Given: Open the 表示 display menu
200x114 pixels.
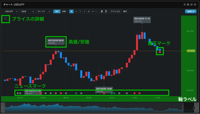Looking at the screenshot, I should click(x=125, y=11).
